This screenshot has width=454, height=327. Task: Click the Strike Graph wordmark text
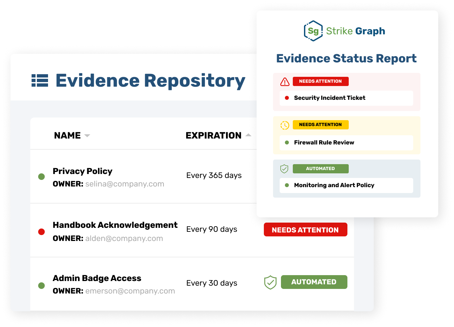coord(356,31)
